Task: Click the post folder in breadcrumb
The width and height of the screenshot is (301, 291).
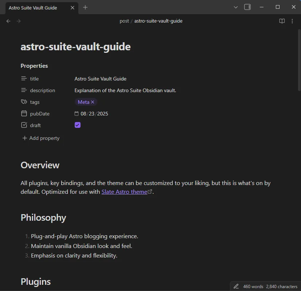Action: point(124,21)
